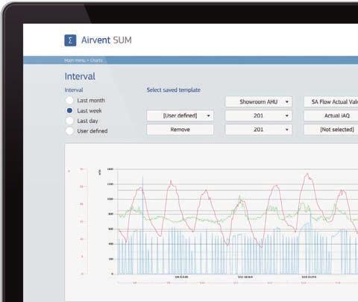Click the Charts breadcrumb item

pyautogui.click(x=96, y=60)
